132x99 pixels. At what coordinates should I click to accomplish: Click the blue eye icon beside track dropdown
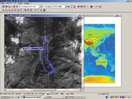(69, 7)
